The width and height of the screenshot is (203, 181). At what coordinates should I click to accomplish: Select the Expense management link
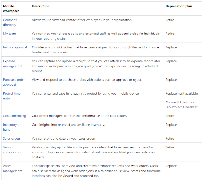pos(13,64)
